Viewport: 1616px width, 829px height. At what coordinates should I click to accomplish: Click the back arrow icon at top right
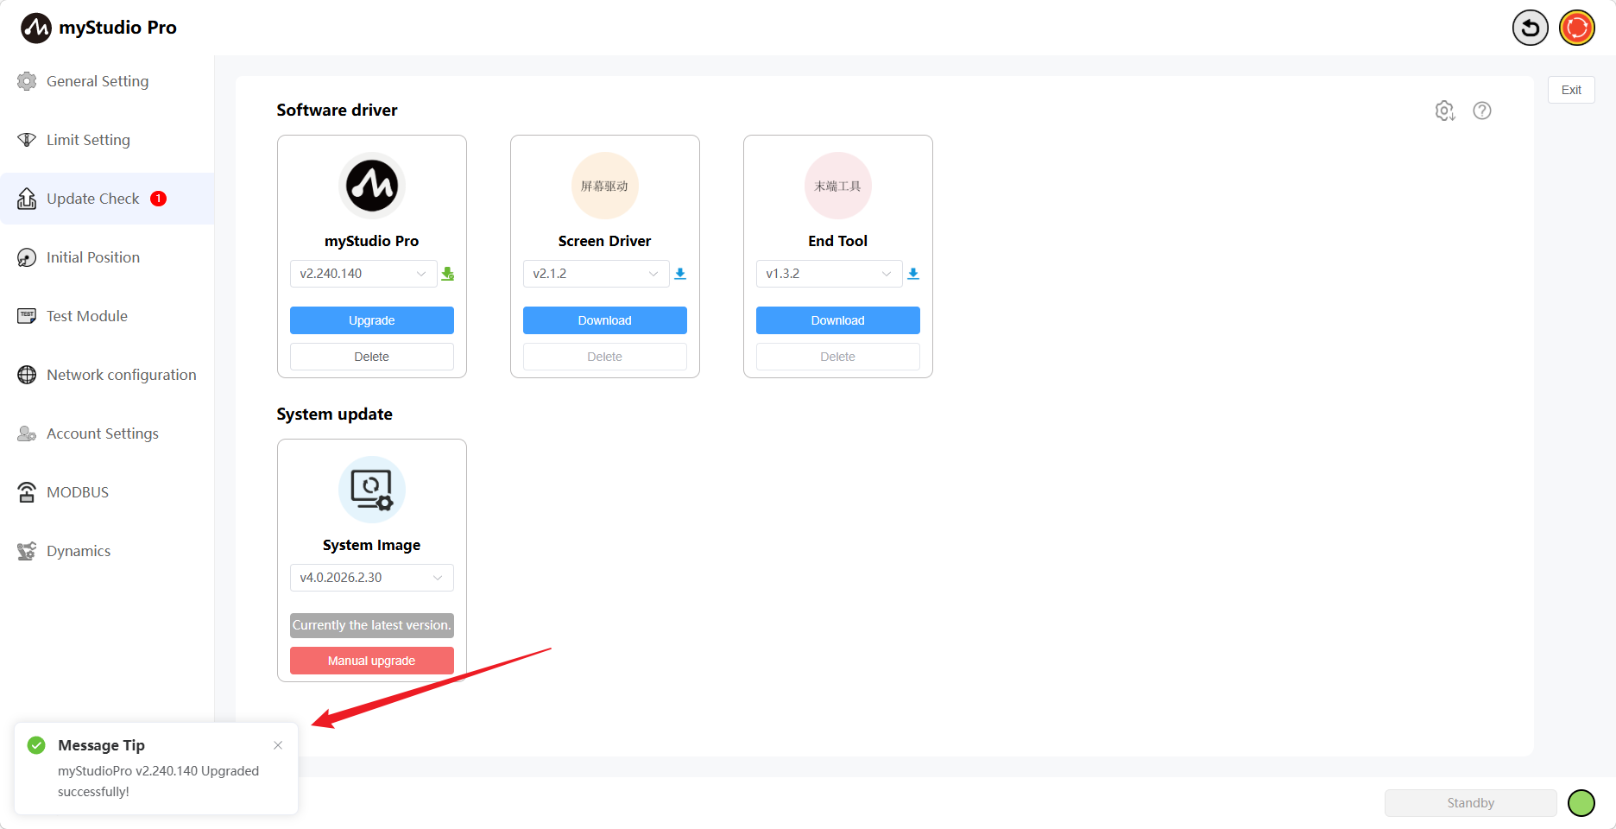(x=1530, y=28)
